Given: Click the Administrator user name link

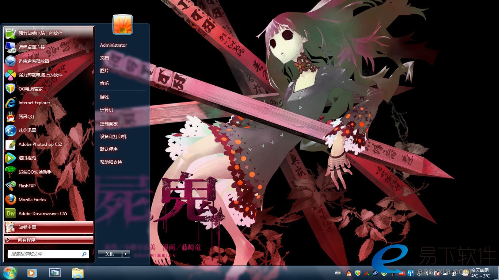Looking at the screenshot, I should (x=113, y=45).
